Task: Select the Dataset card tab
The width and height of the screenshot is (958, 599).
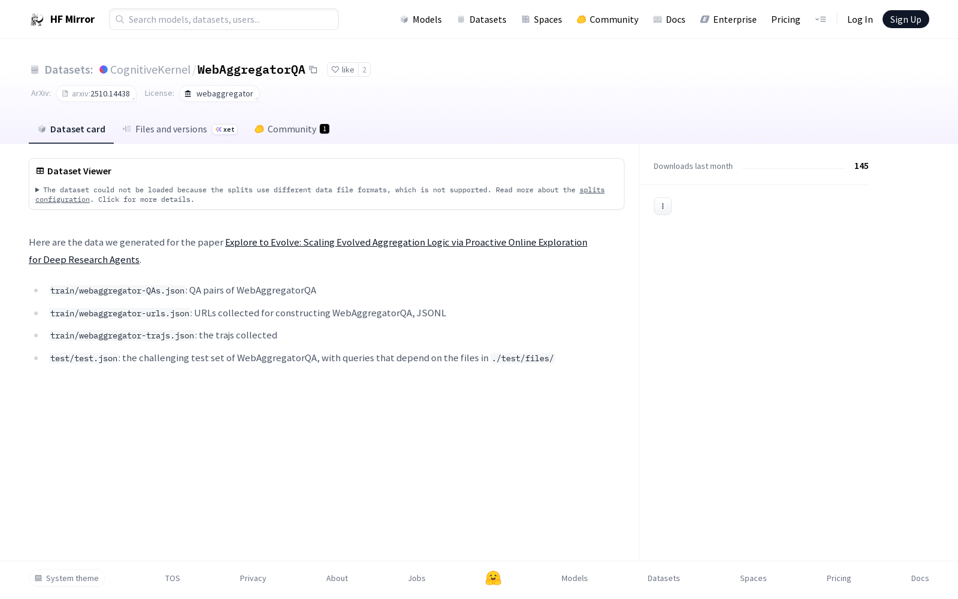Action: (x=71, y=129)
